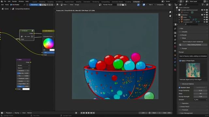This screenshot has height=117, width=209.
Task: Open the Scene properties tab icon
Action: click(x=175, y=43)
